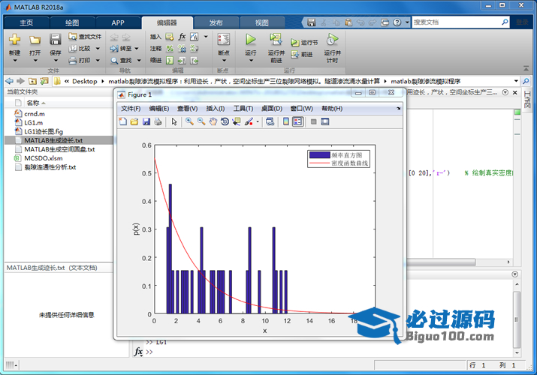Viewport: 537px width, 375px height.
Task: Click the 运行并前进 (Run and Advance) icon
Action: tap(276, 39)
